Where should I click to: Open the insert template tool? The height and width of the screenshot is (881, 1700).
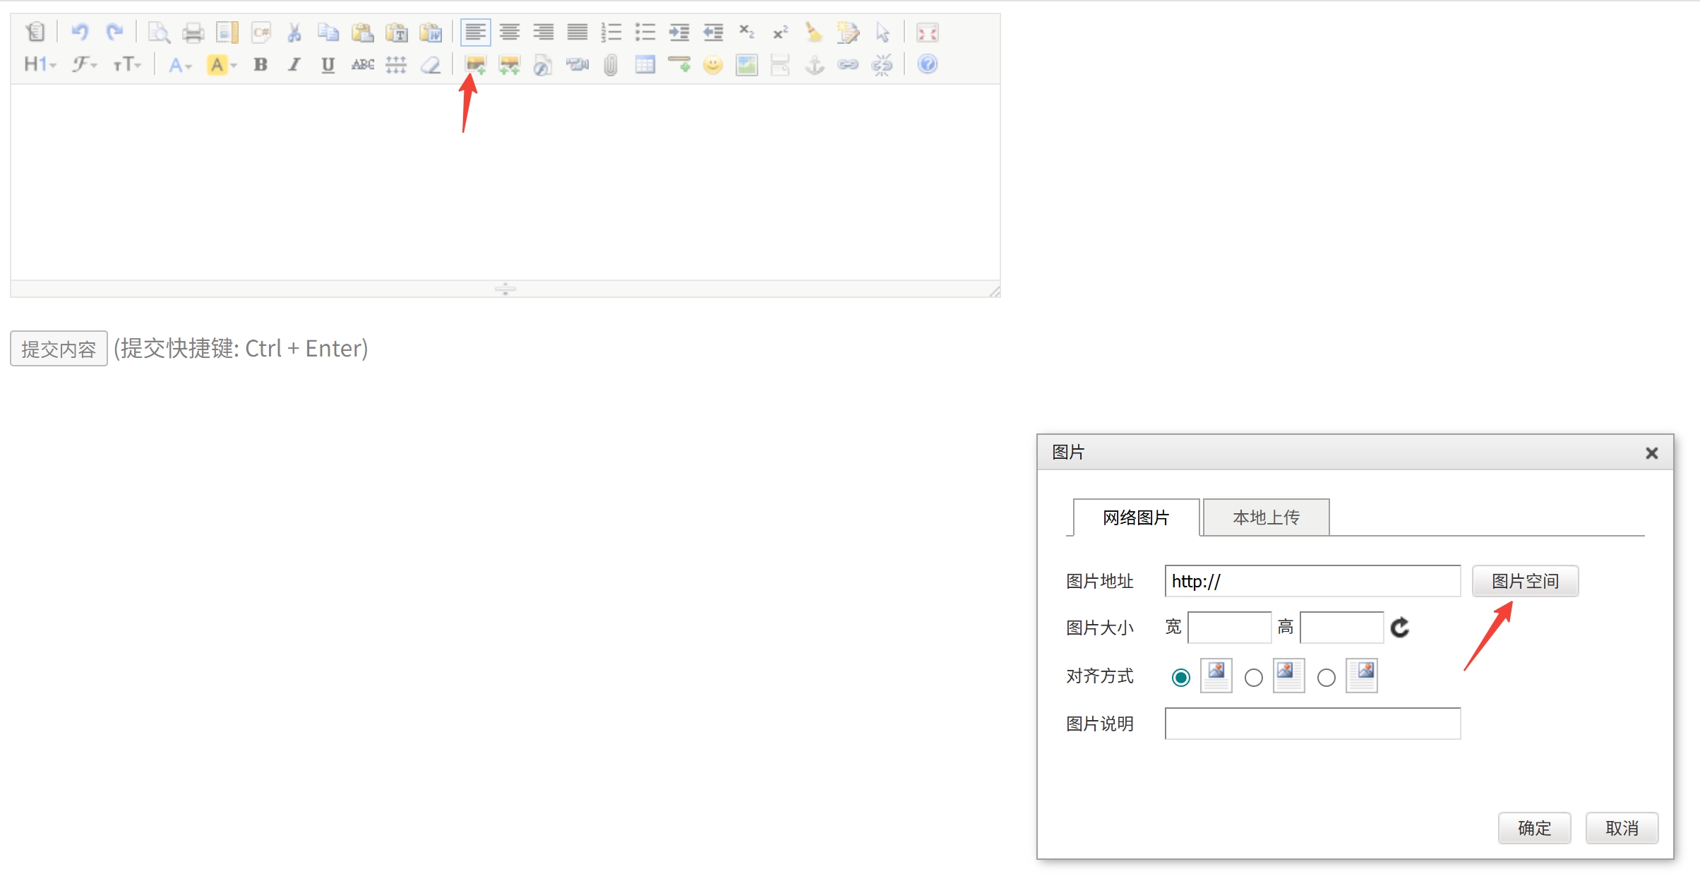click(x=227, y=32)
